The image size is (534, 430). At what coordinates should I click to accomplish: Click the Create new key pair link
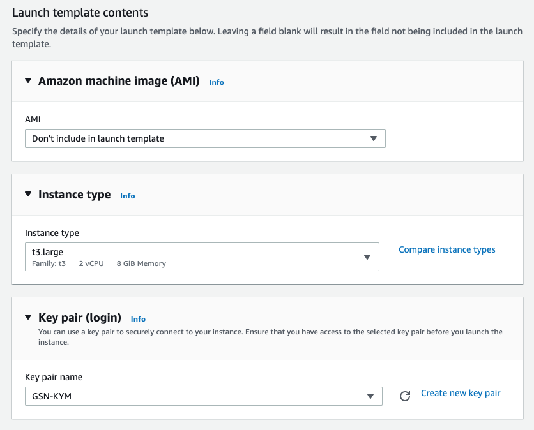[461, 393]
